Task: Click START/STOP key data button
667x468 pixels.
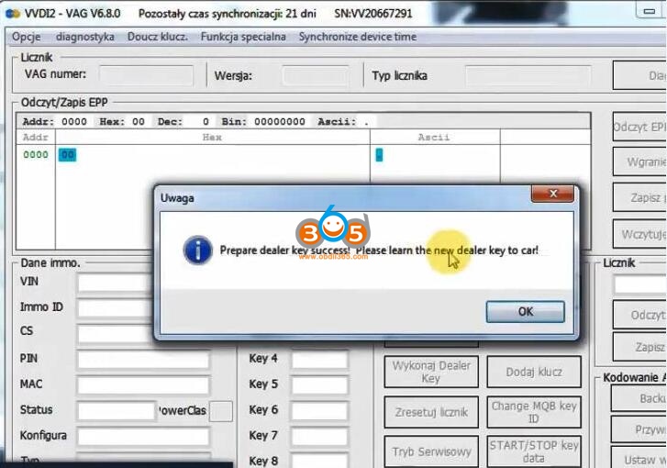Action: coord(534,451)
